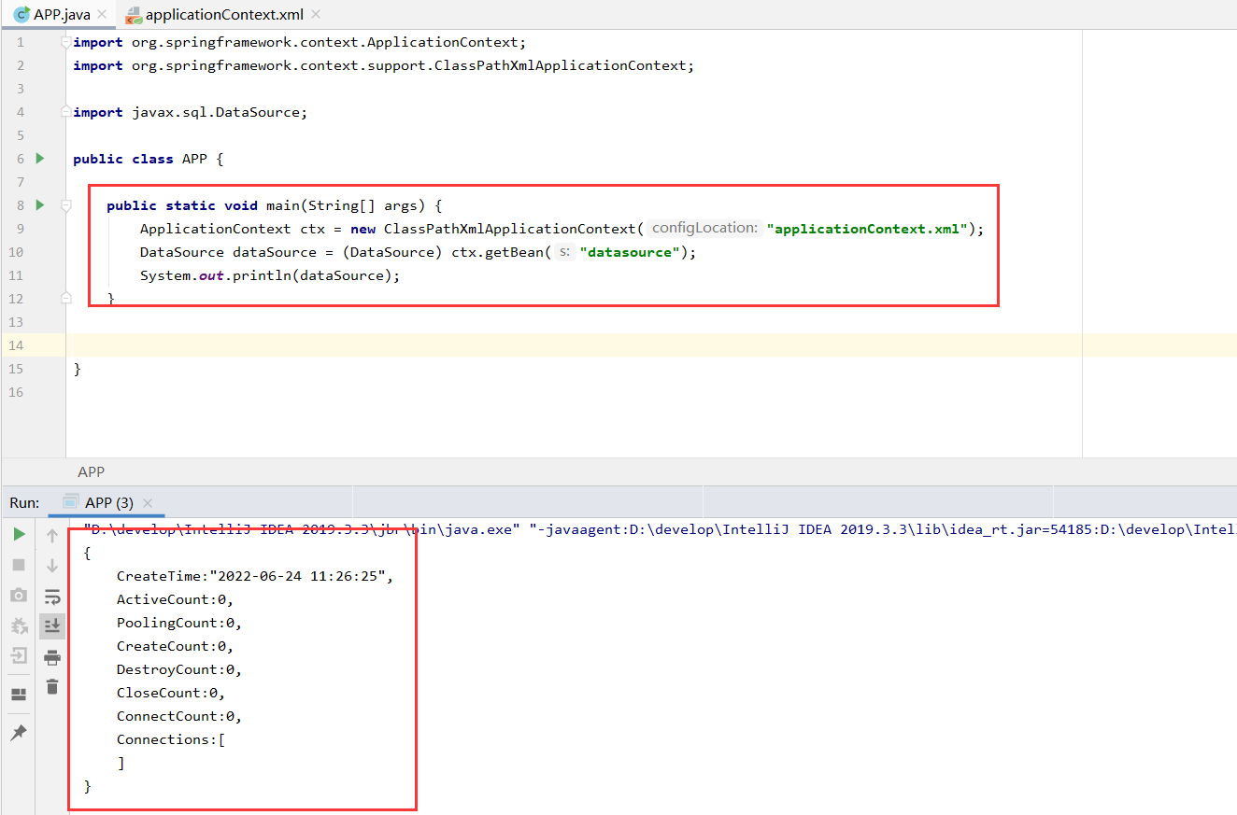This screenshot has height=815, width=1237.
Task: Click fold marker at main method's closing brace
Action: click(65, 298)
